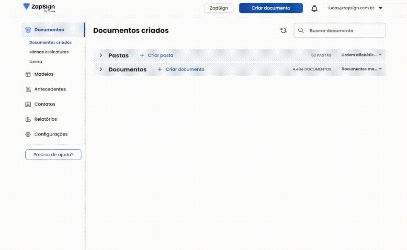Open Relatórios in the sidebar
Screen dimensions: 407x250
[x=45, y=119]
